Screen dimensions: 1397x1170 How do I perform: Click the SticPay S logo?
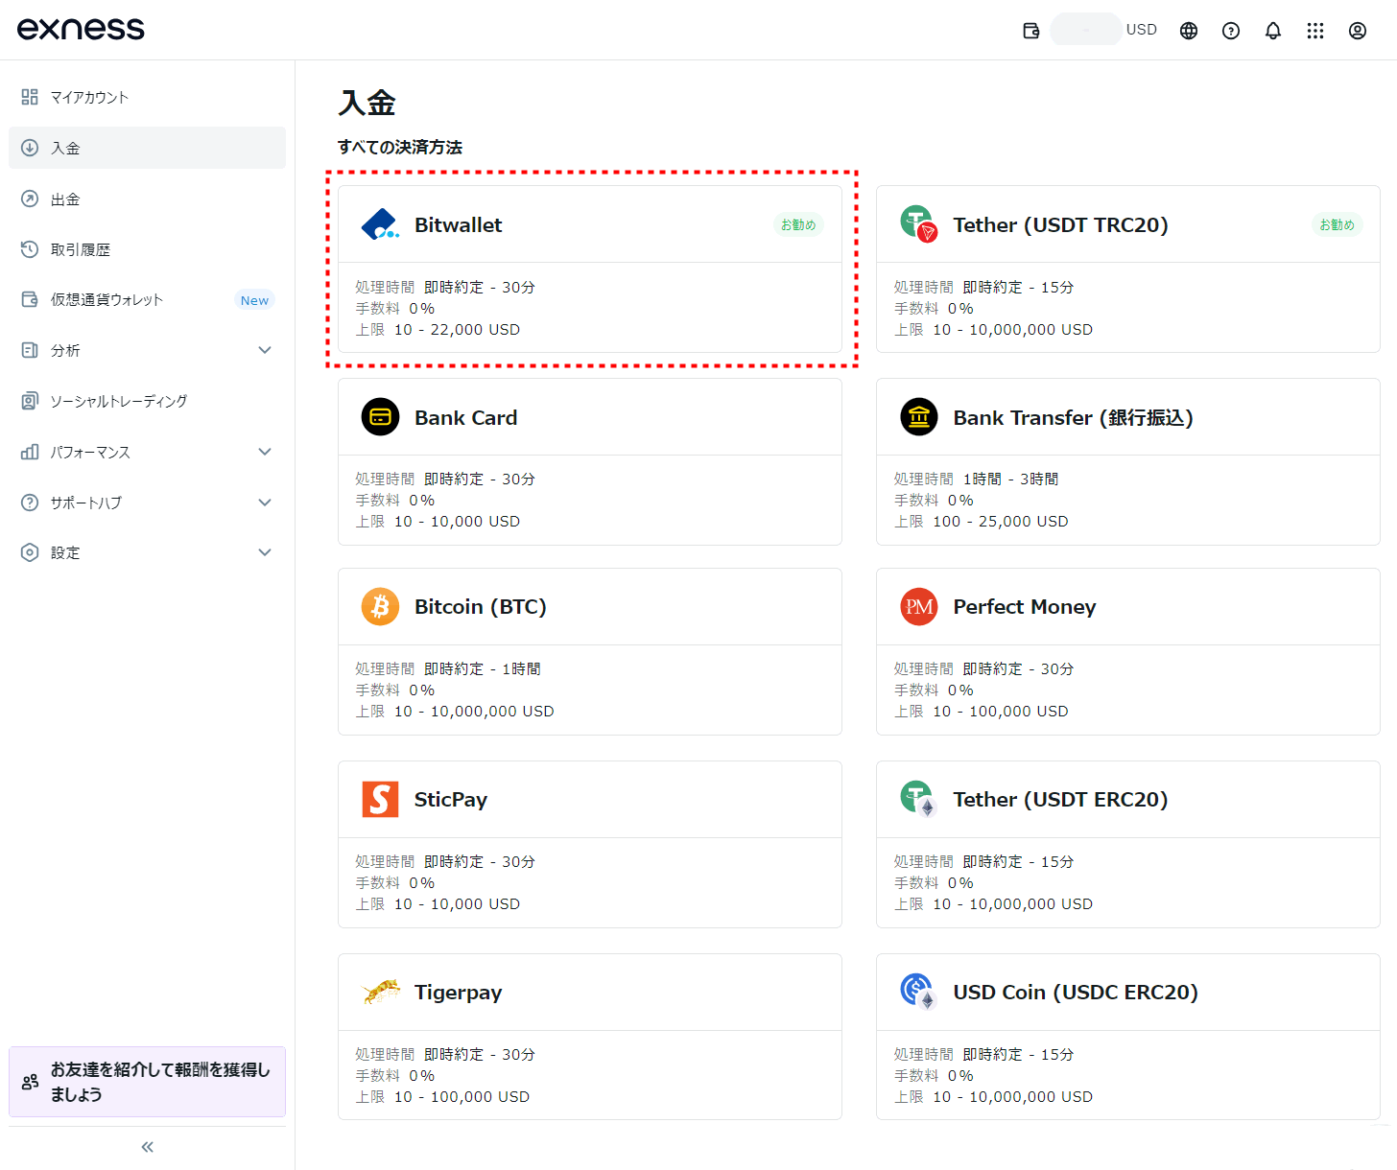(x=380, y=799)
